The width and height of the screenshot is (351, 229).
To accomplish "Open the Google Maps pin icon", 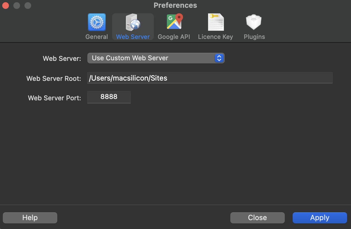I will pyautogui.click(x=174, y=22).
